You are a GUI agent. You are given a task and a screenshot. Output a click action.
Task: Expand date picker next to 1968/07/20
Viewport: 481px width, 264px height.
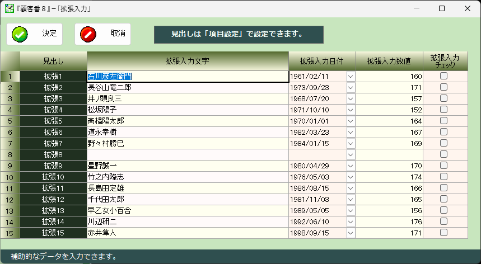(351, 99)
